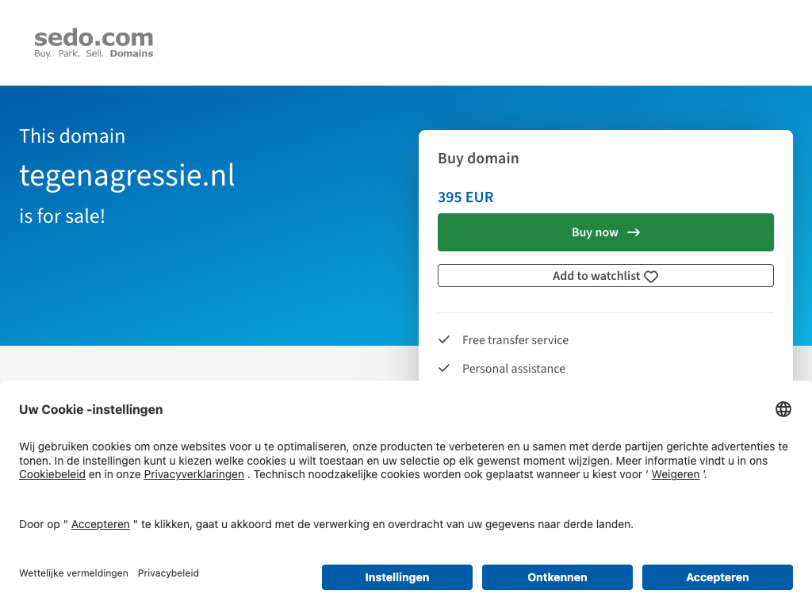The height and width of the screenshot is (609, 812).
Task: Click the 395 EUR price
Action: 465,197
